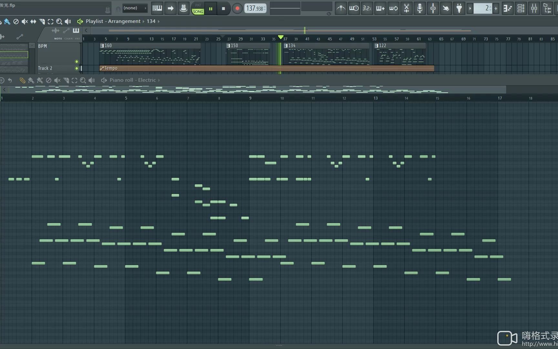Screen dimensions: 558x349
Task: Select playlist mute tool
Action: (x=25, y=21)
